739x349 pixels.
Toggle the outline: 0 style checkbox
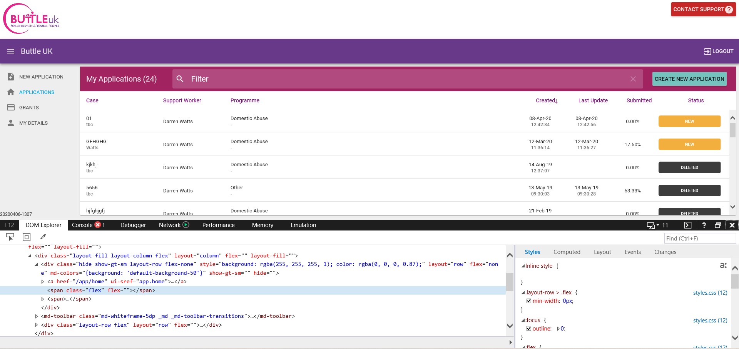[529, 329]
